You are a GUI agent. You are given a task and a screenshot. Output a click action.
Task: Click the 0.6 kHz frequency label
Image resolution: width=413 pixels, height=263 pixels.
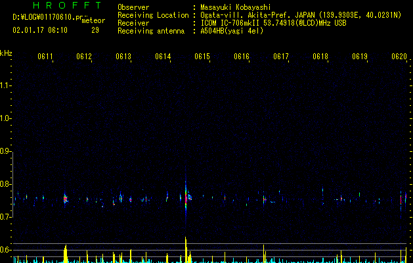pos(6,250)
